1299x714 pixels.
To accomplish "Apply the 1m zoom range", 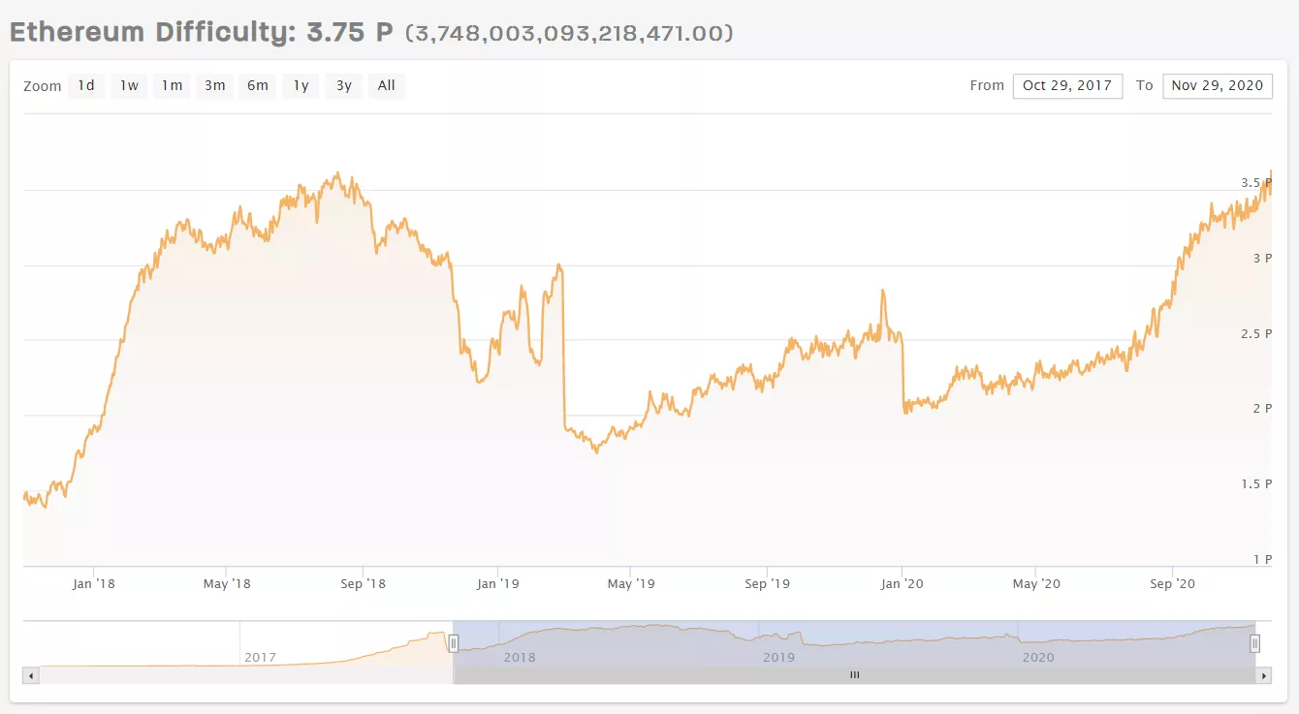I will [172, 85].
